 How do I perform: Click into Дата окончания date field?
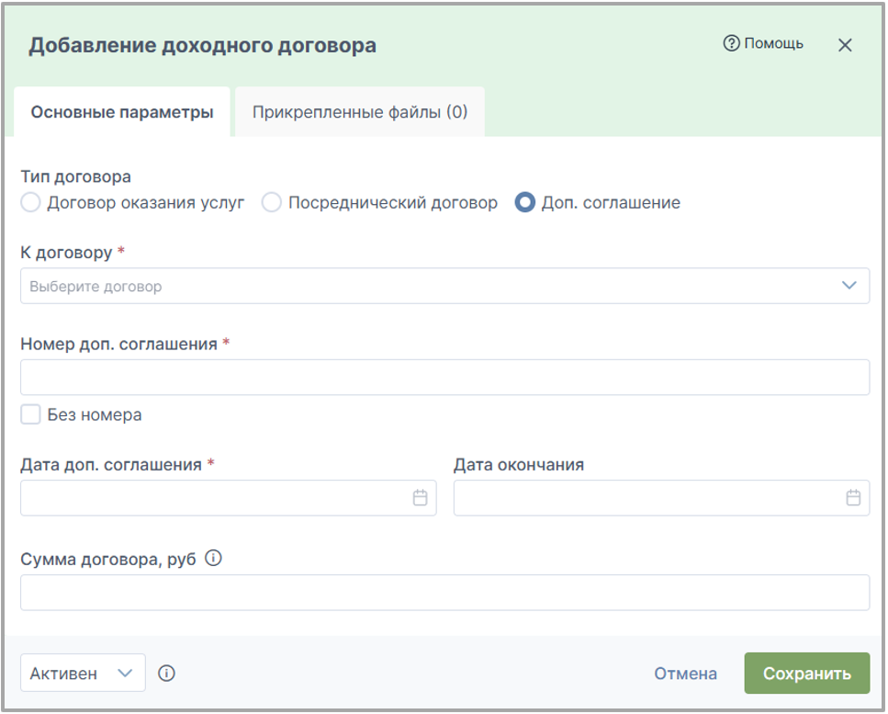tap(661, 497)
